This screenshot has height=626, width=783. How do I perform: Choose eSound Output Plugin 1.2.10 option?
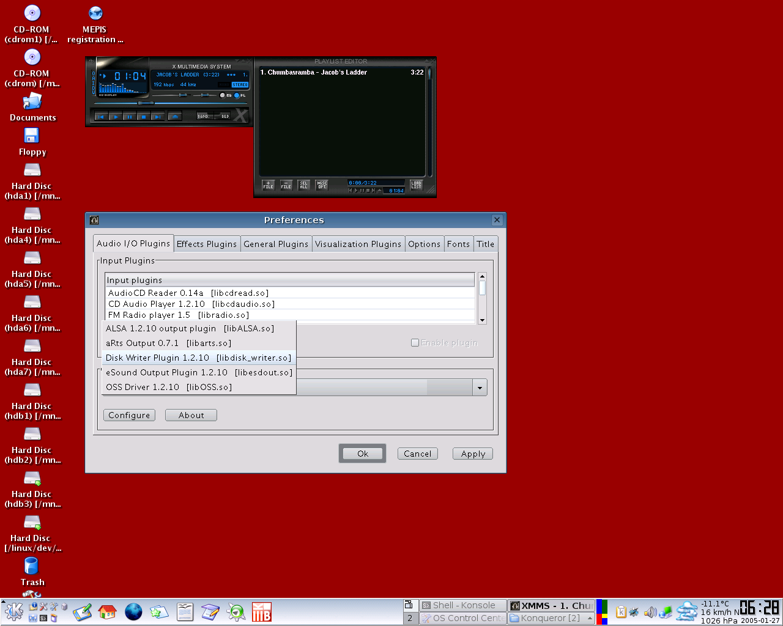[x=199, y=372]
